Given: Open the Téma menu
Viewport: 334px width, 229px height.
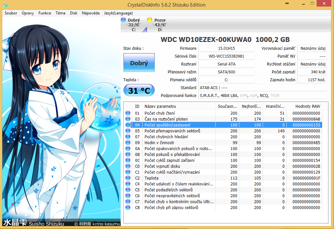Looking at the screenshot, I should (60, 13).
